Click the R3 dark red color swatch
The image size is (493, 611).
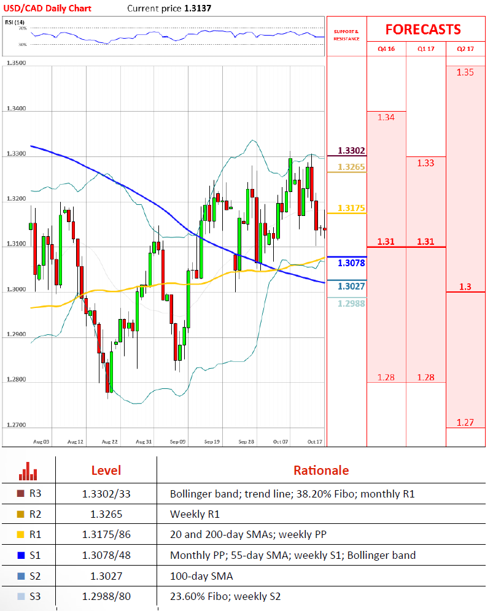pyautogui.click(x=21, y=493)
